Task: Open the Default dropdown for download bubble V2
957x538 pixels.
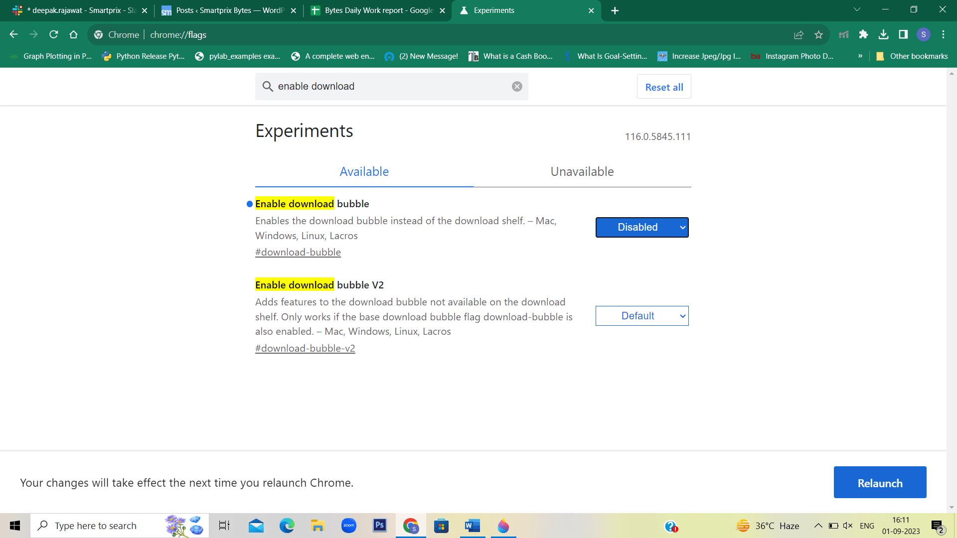Action: click(642, 315)
